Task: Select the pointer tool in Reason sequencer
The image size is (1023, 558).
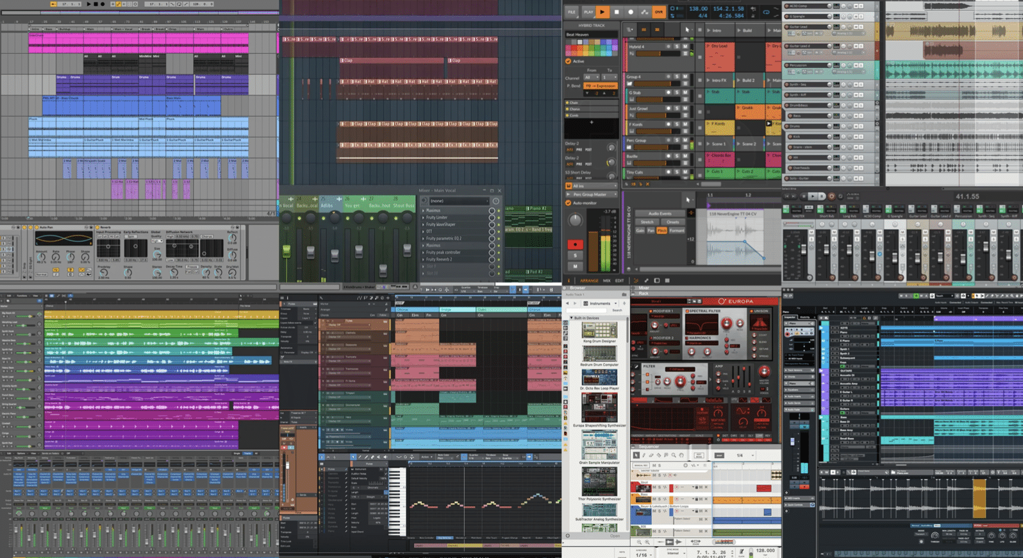Action: pyautogui.click(x=636, y=455)
